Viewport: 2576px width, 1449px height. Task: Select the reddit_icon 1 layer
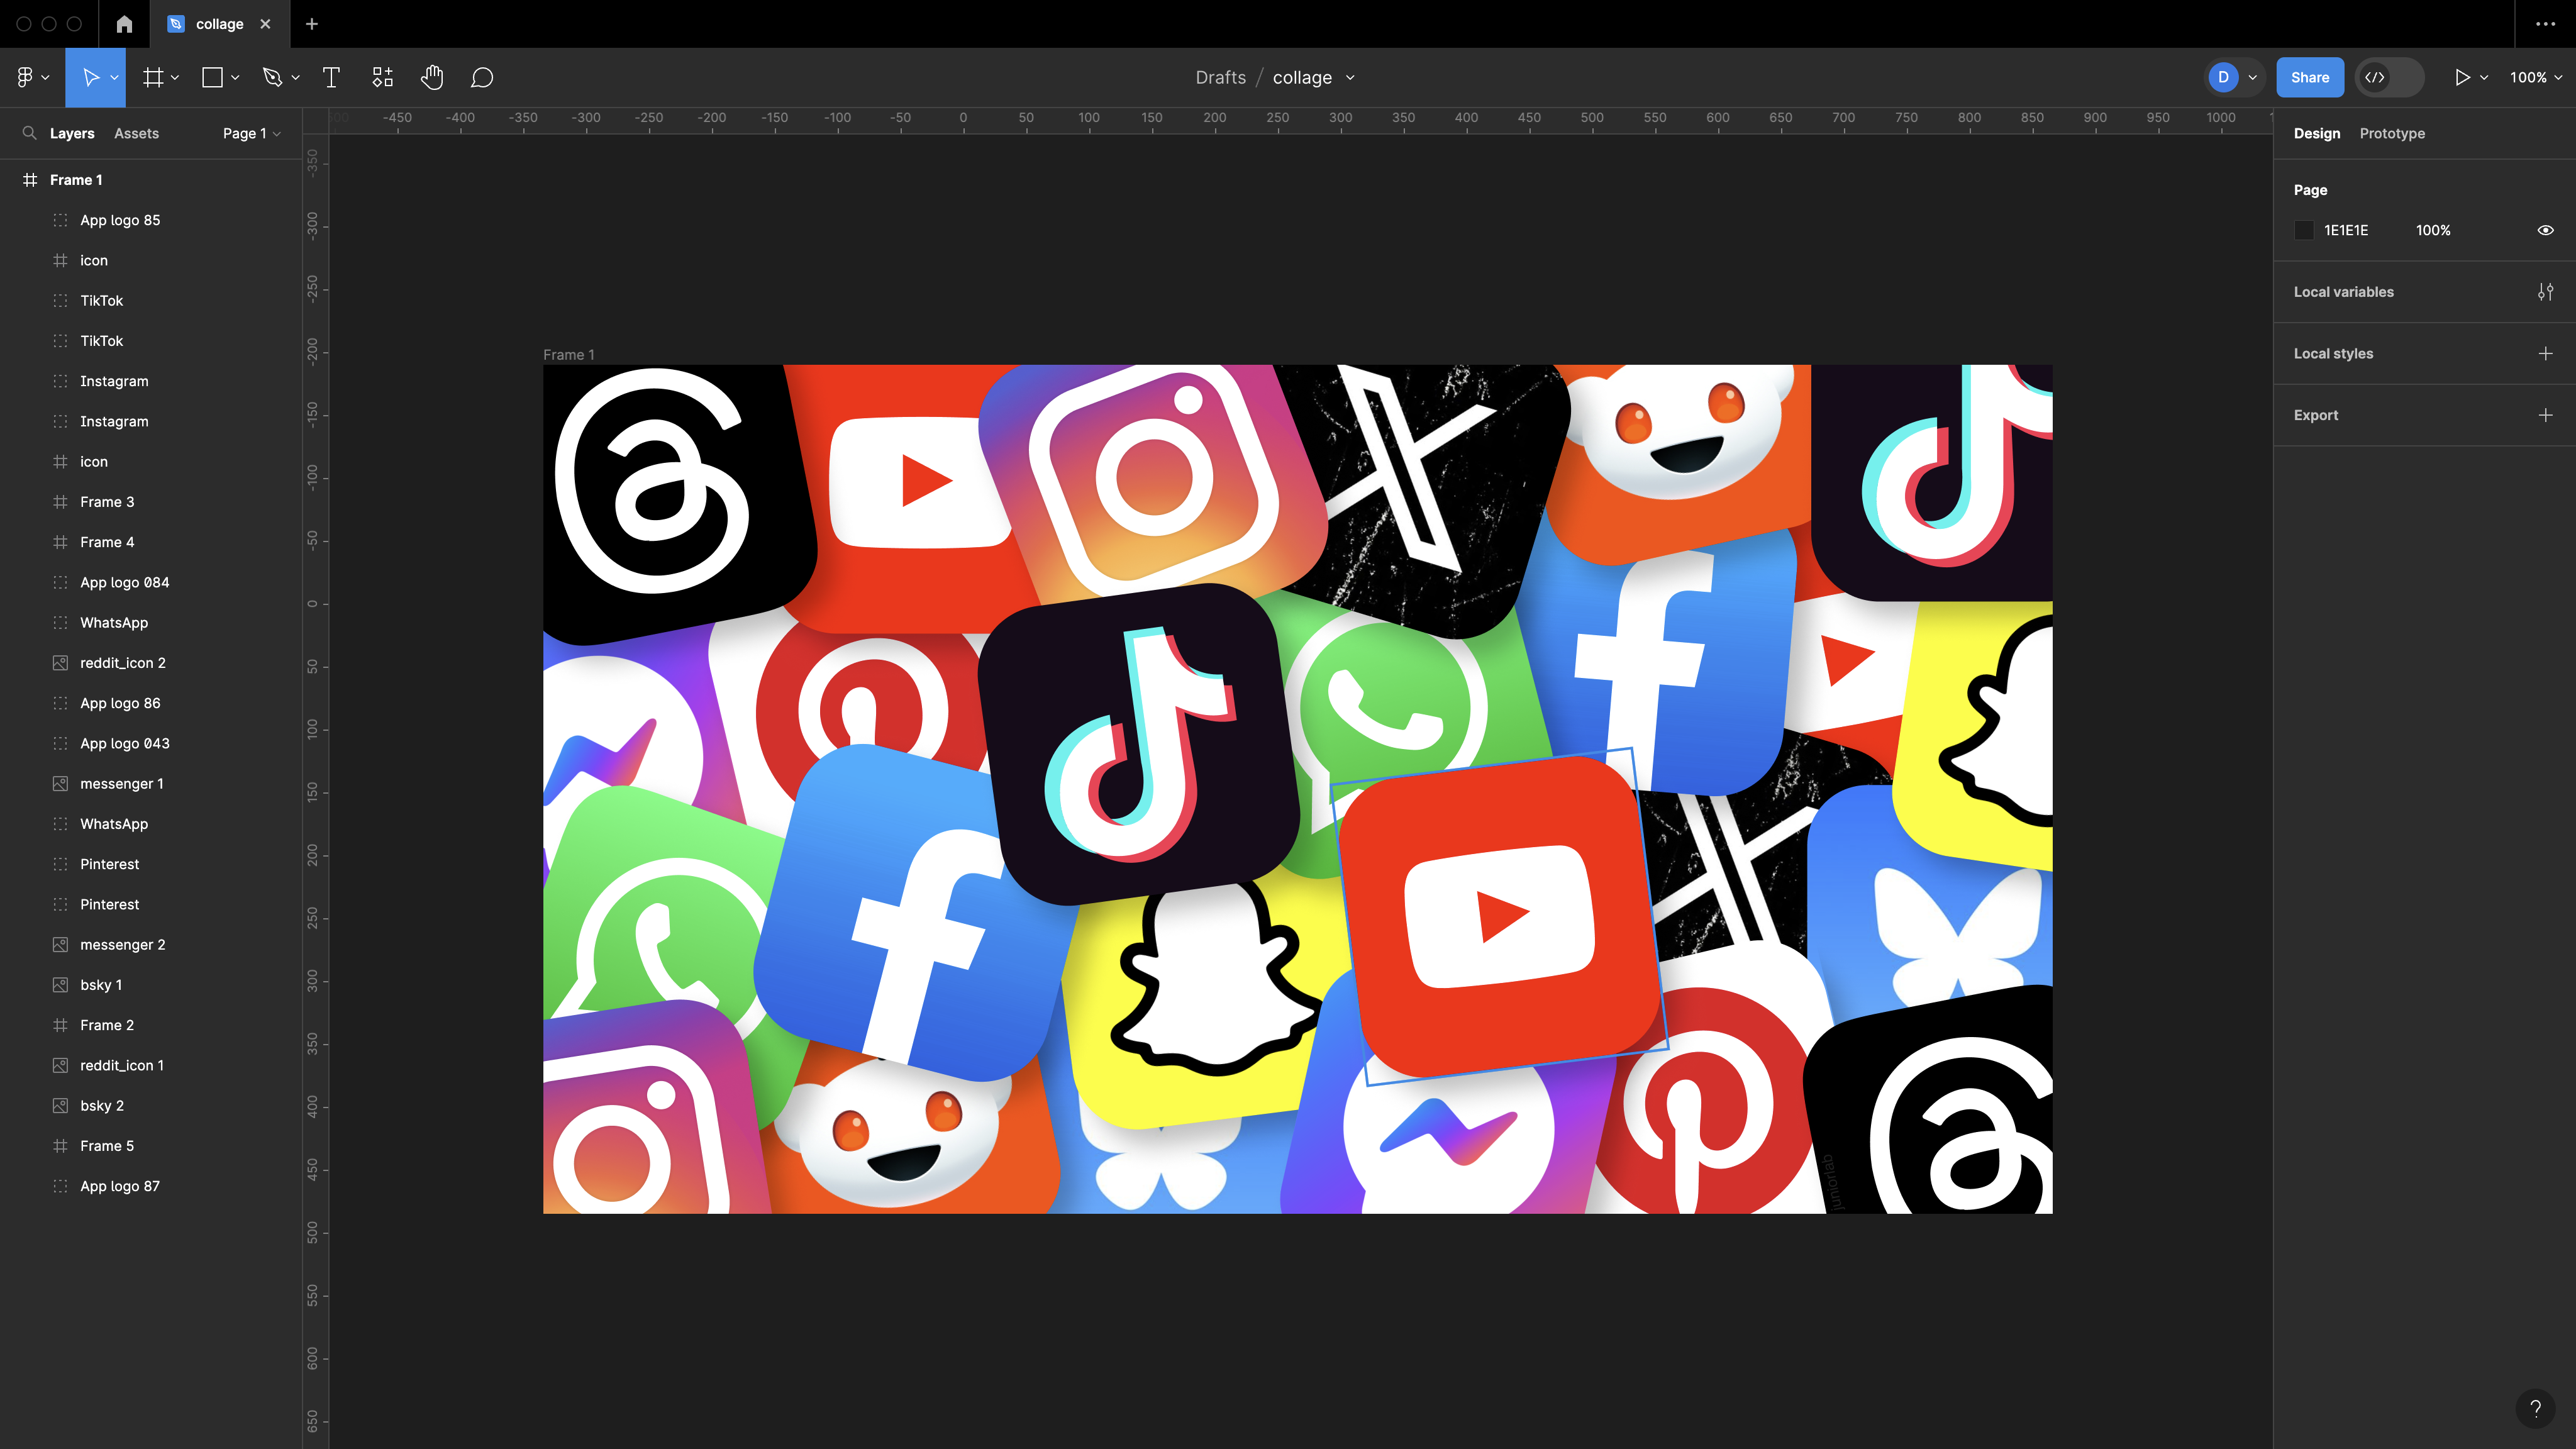150,1065
